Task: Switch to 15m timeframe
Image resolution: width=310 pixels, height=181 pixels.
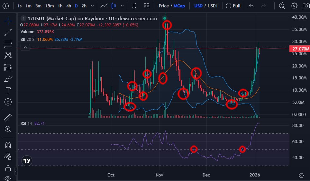Action: point(50,6)
